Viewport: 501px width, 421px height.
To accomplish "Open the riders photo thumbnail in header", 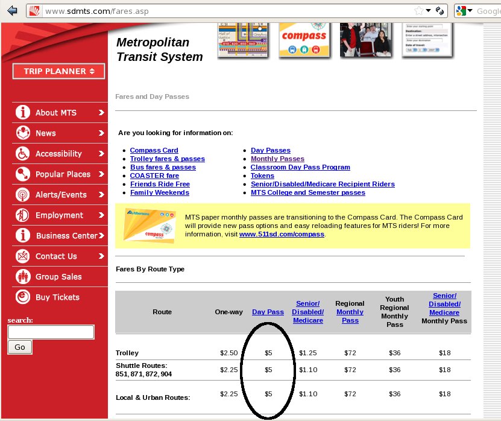I will 366,40.
